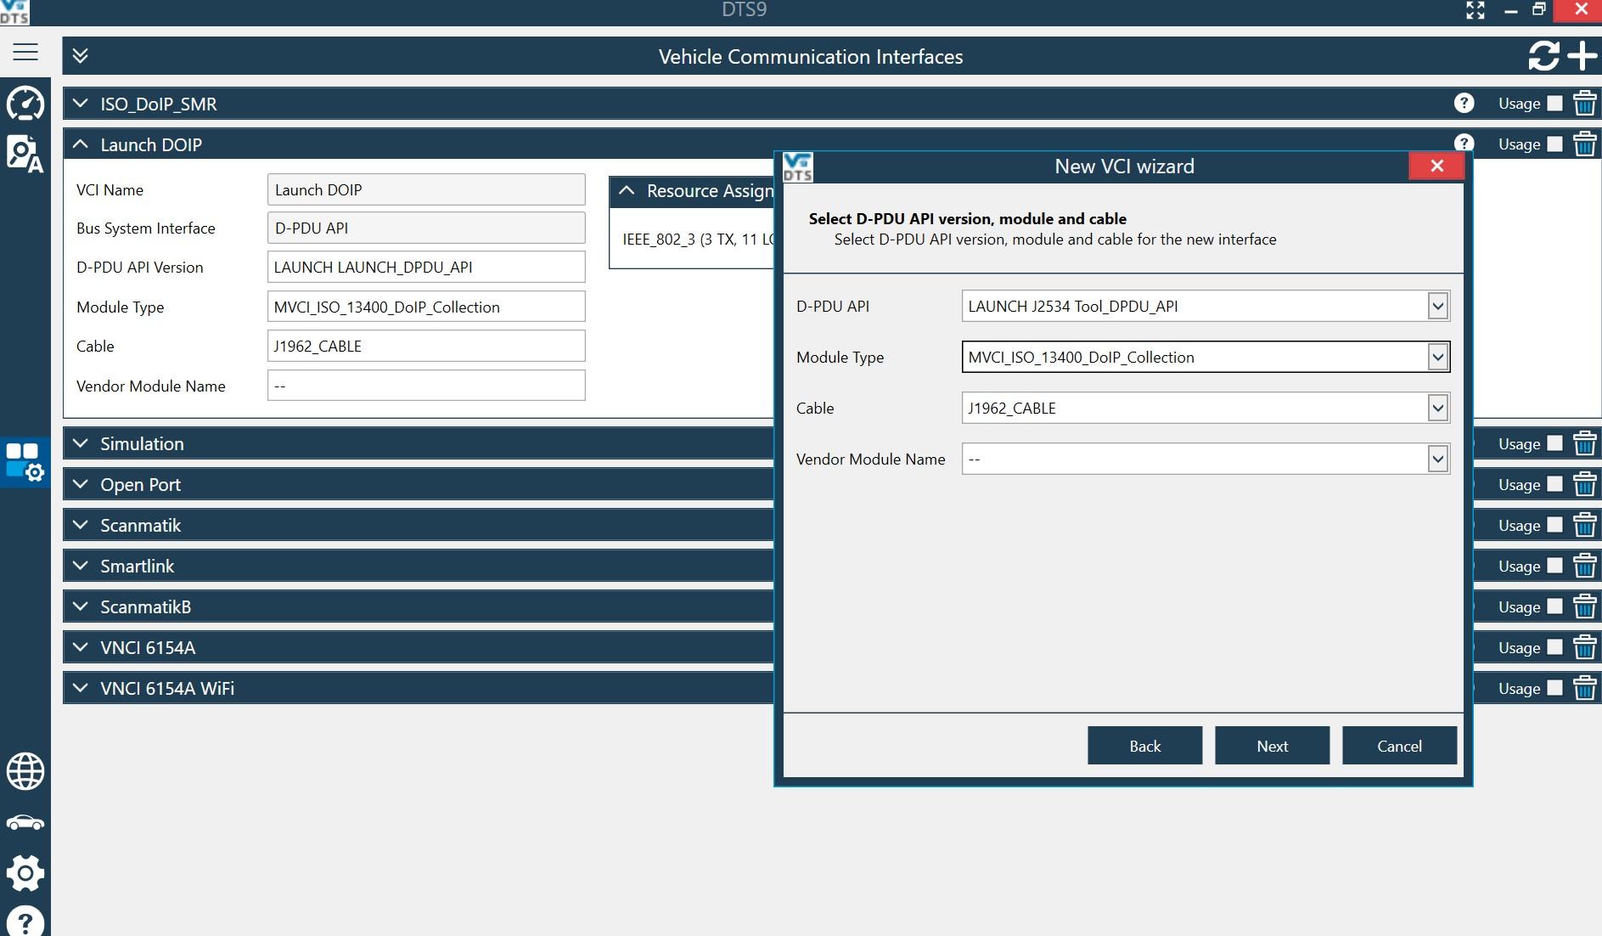This screenshot has width=1602, height=936.
Task: Open the hamburger navigation menu
Action: coord(25,53)
